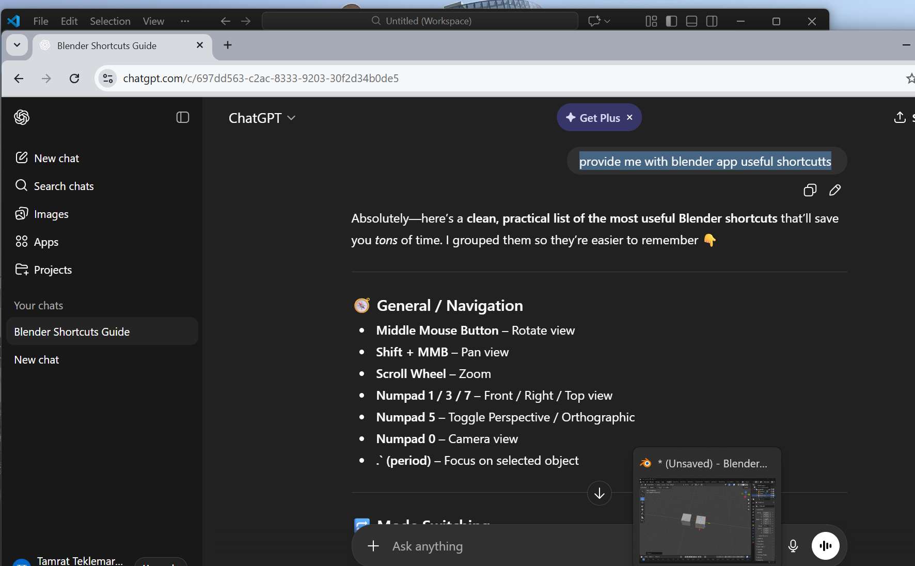915x566 pixels.
Task: Toggle the primary side bar visibility
Action: [x=672, y=21]
